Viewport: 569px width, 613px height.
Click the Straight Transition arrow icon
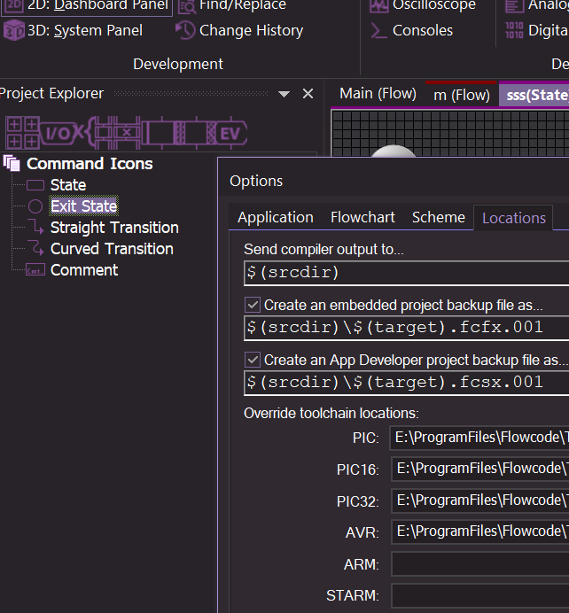[35, 228]
